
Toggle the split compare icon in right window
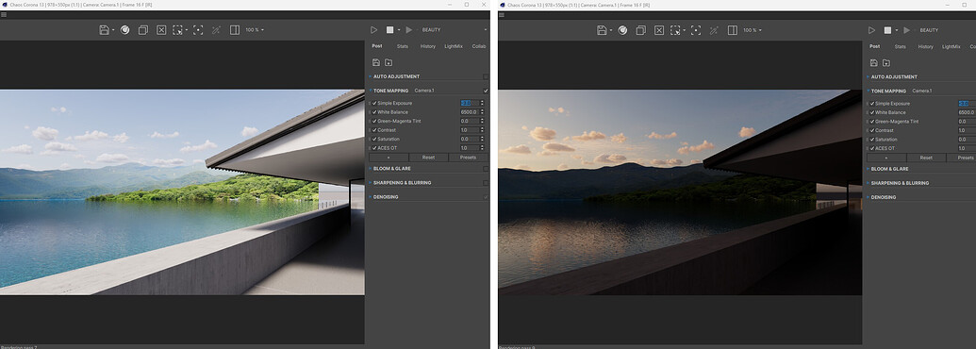pos(732,30)
